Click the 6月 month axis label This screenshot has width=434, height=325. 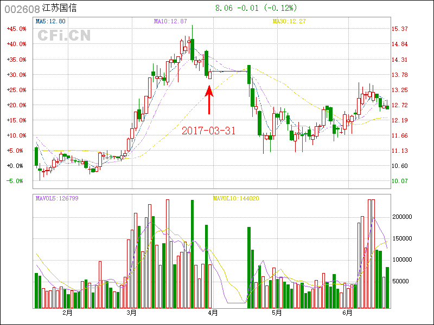click(348, 313)
